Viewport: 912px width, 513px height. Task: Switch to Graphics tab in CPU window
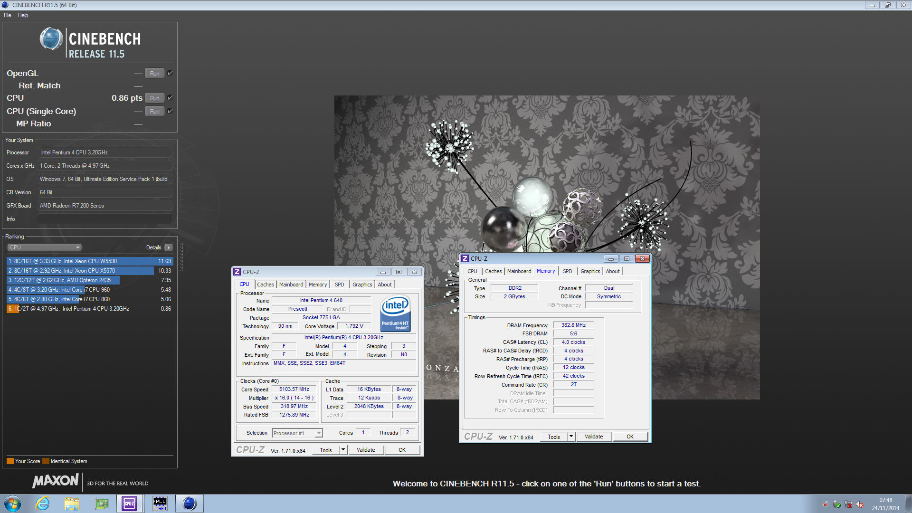(x=362, y=285)
